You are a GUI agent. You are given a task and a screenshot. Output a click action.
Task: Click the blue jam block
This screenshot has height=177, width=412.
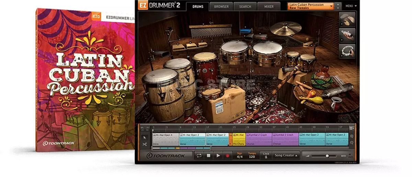coord(245,31)
